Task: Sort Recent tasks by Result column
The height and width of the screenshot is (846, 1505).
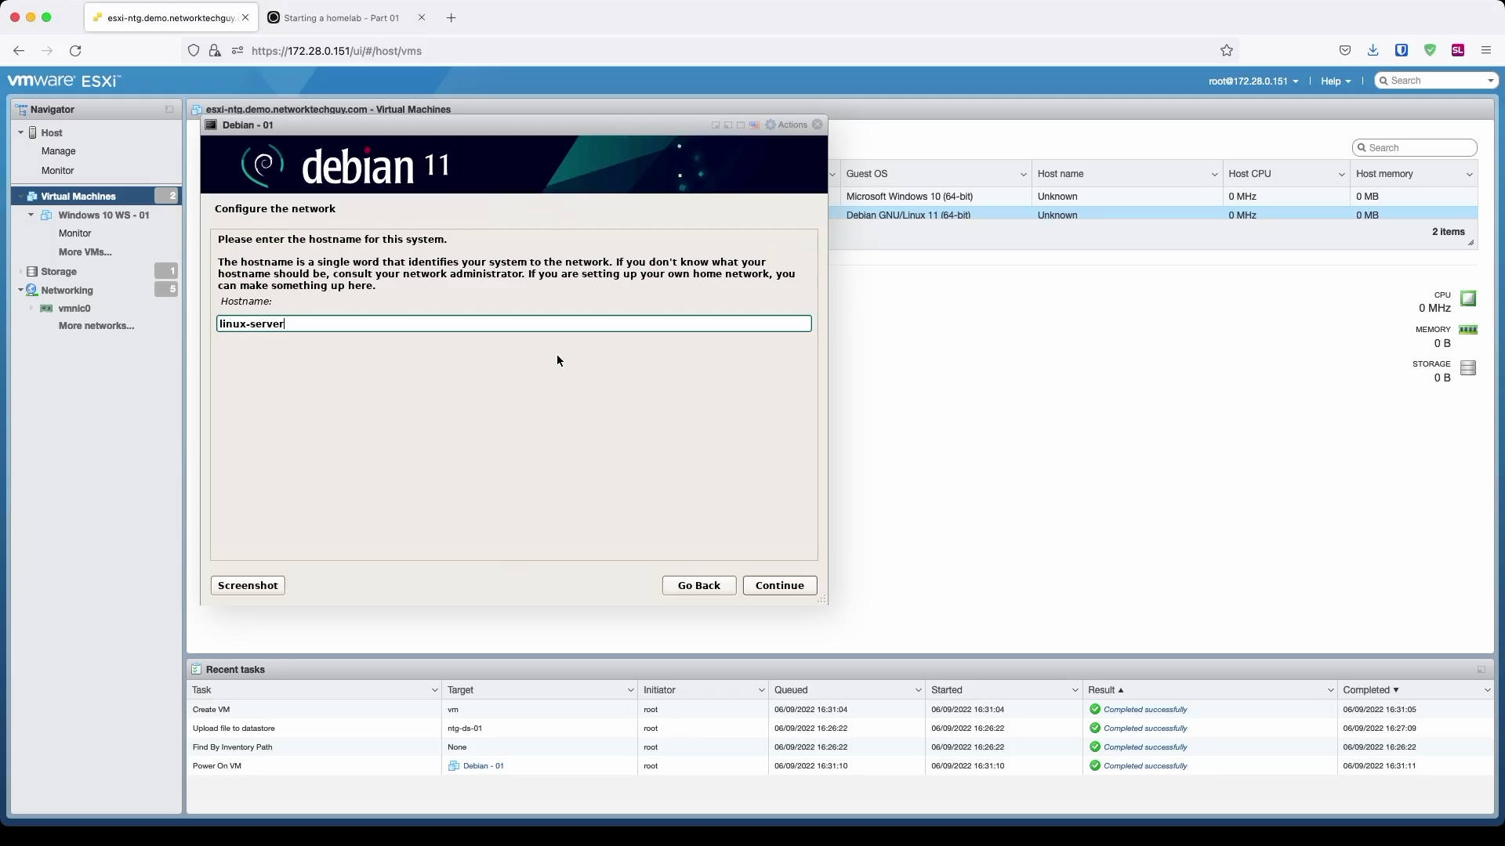Action: point(1105,690)
